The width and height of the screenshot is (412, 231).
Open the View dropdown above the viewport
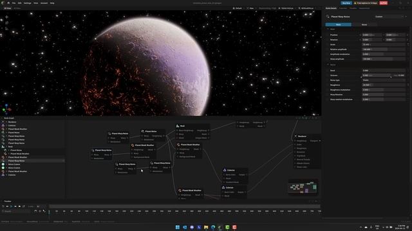point(251,8)
